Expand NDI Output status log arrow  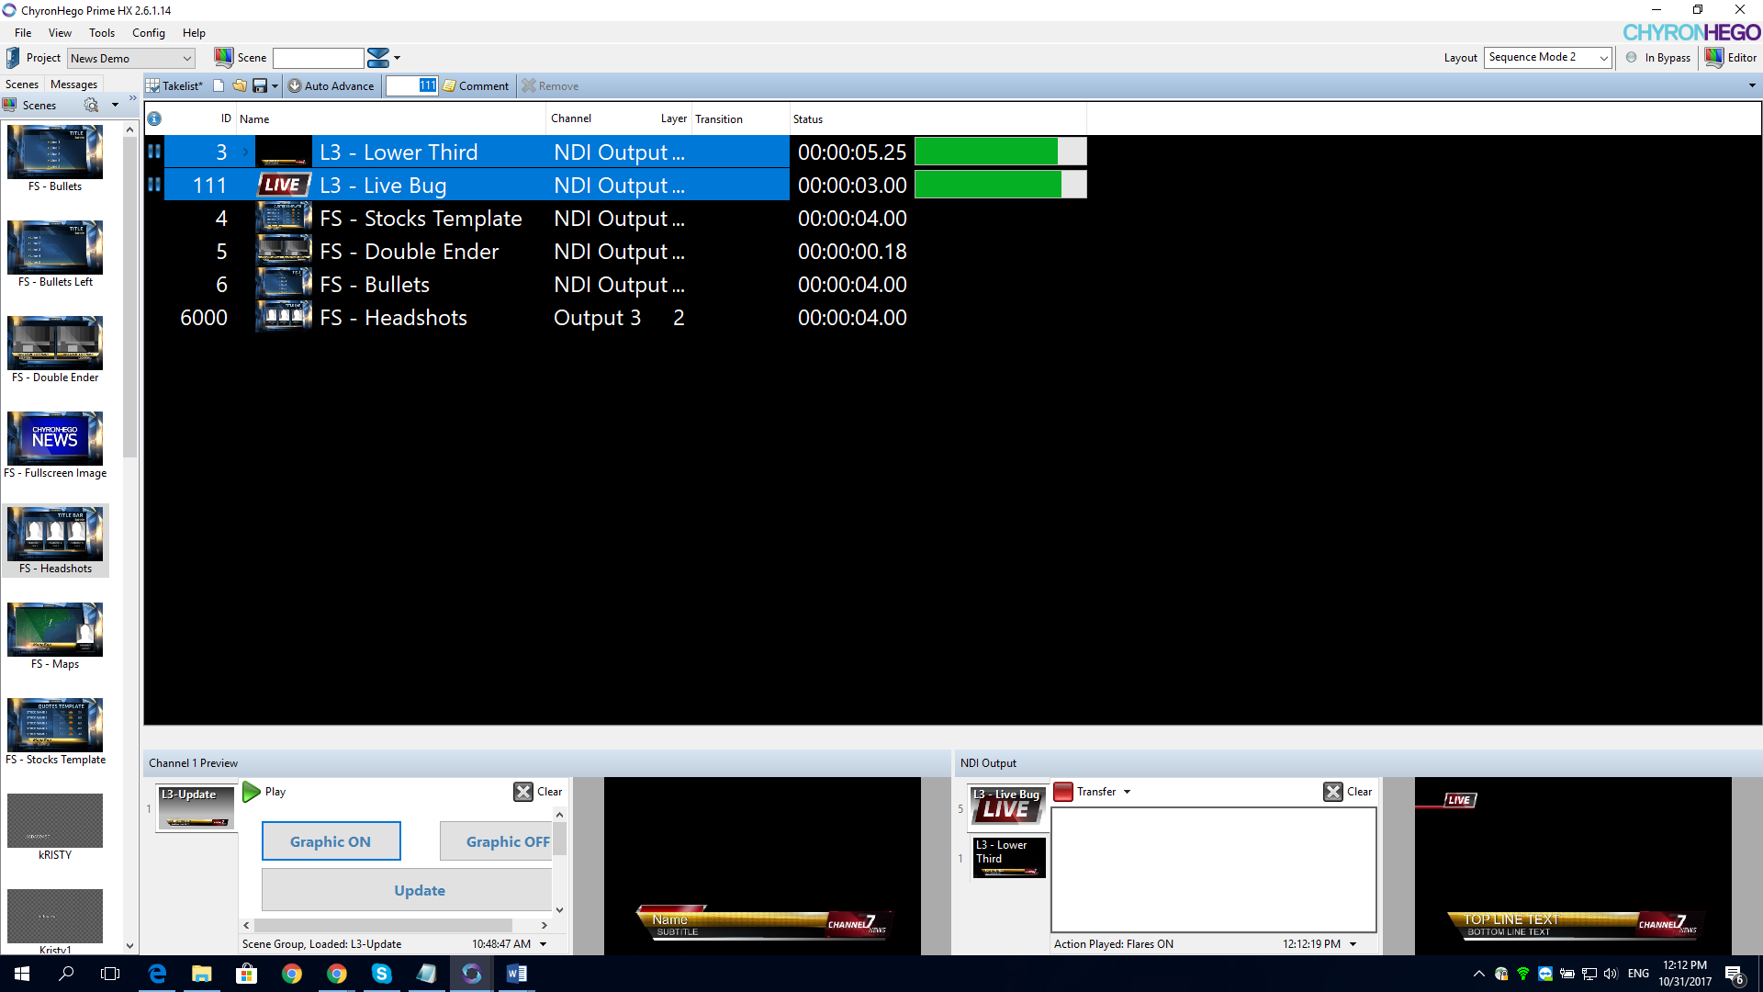pos(1353,944)
